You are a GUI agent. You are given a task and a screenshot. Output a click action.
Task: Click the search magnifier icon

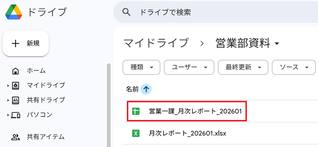126,12
